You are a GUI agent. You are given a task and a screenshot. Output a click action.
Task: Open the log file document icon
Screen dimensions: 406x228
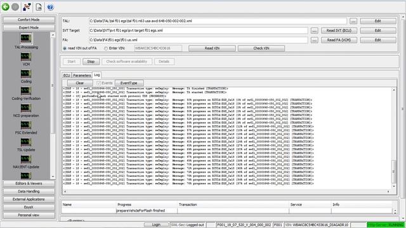39,7
